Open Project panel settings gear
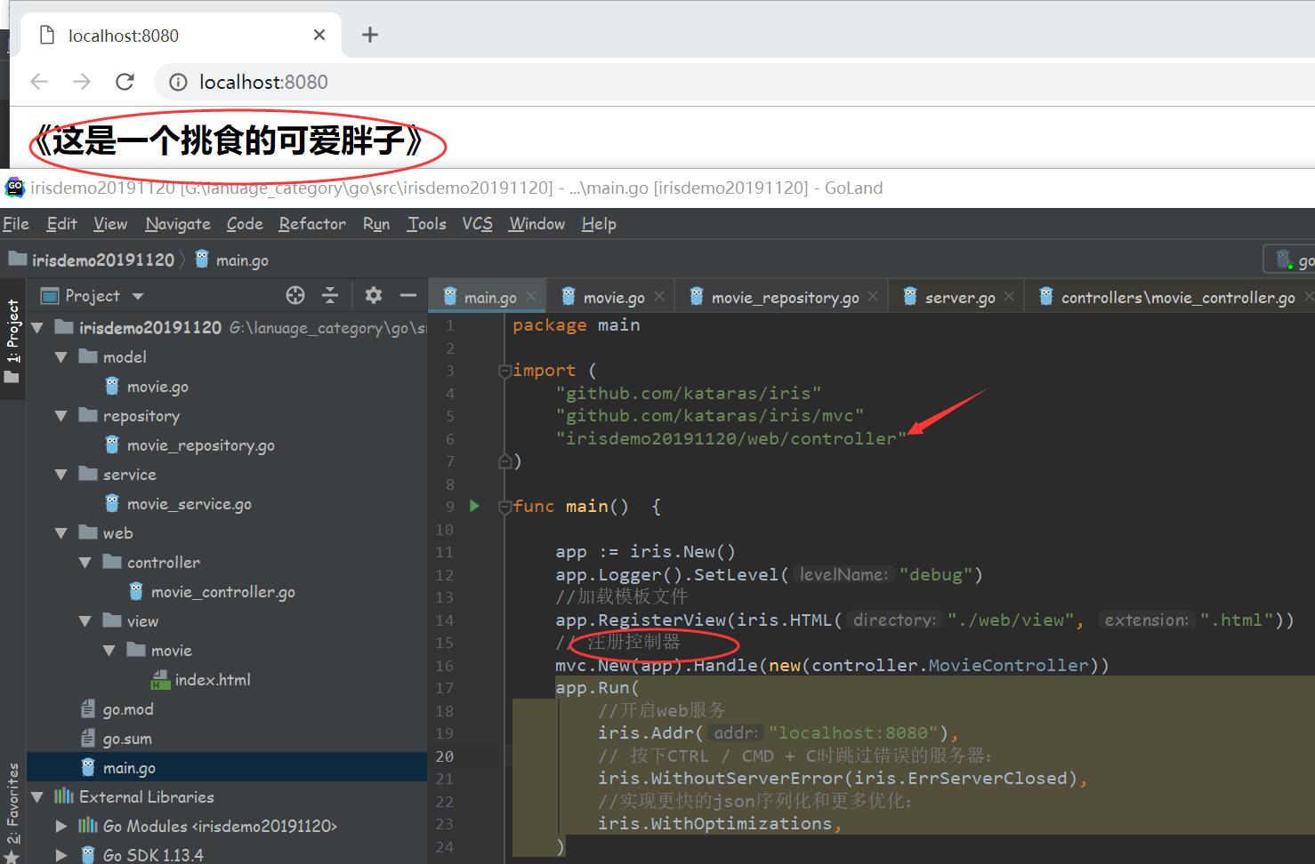This screenshot has height=864, width=1315. click(374, 296)
